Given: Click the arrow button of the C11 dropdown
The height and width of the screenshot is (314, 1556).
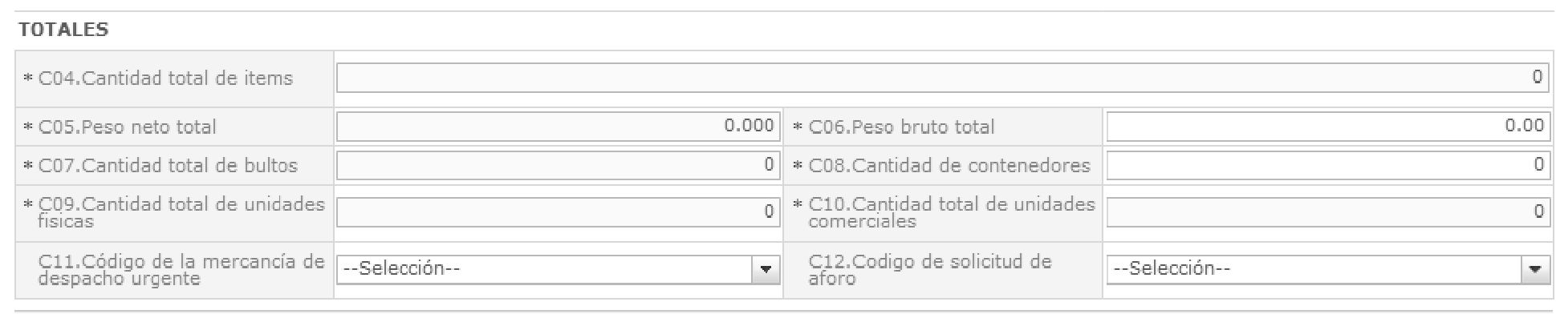Looking at the screenshot, I should tap(765, 269).
